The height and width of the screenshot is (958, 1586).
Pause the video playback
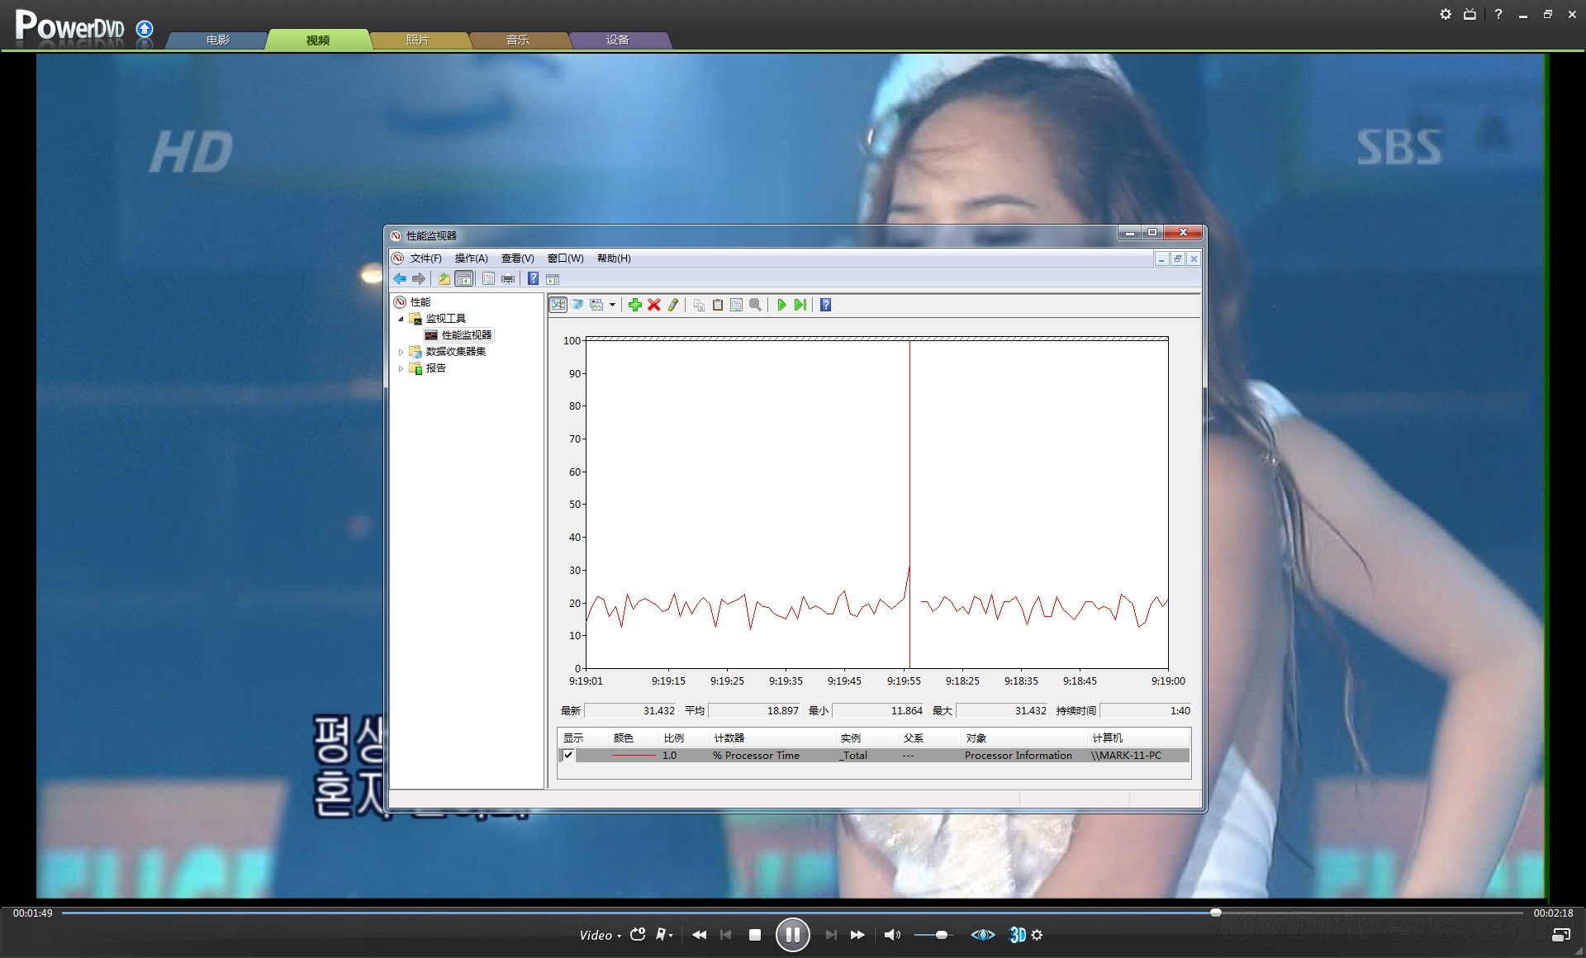point(792,935)
